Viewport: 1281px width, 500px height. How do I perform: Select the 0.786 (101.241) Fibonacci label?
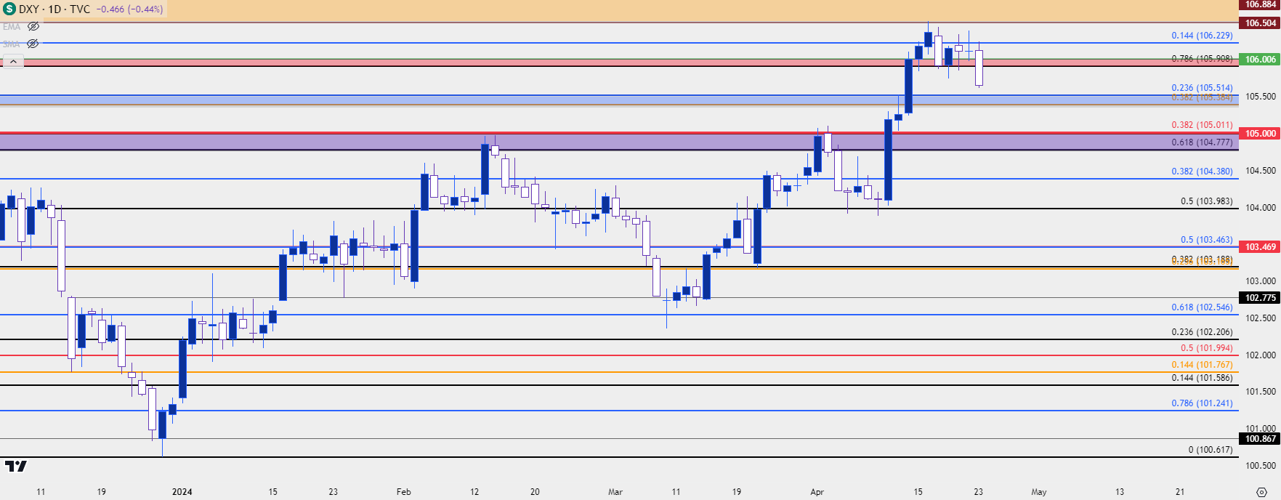point(1202,403)
